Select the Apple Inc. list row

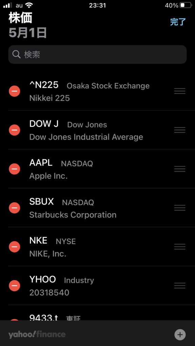[x=97, y=169]
